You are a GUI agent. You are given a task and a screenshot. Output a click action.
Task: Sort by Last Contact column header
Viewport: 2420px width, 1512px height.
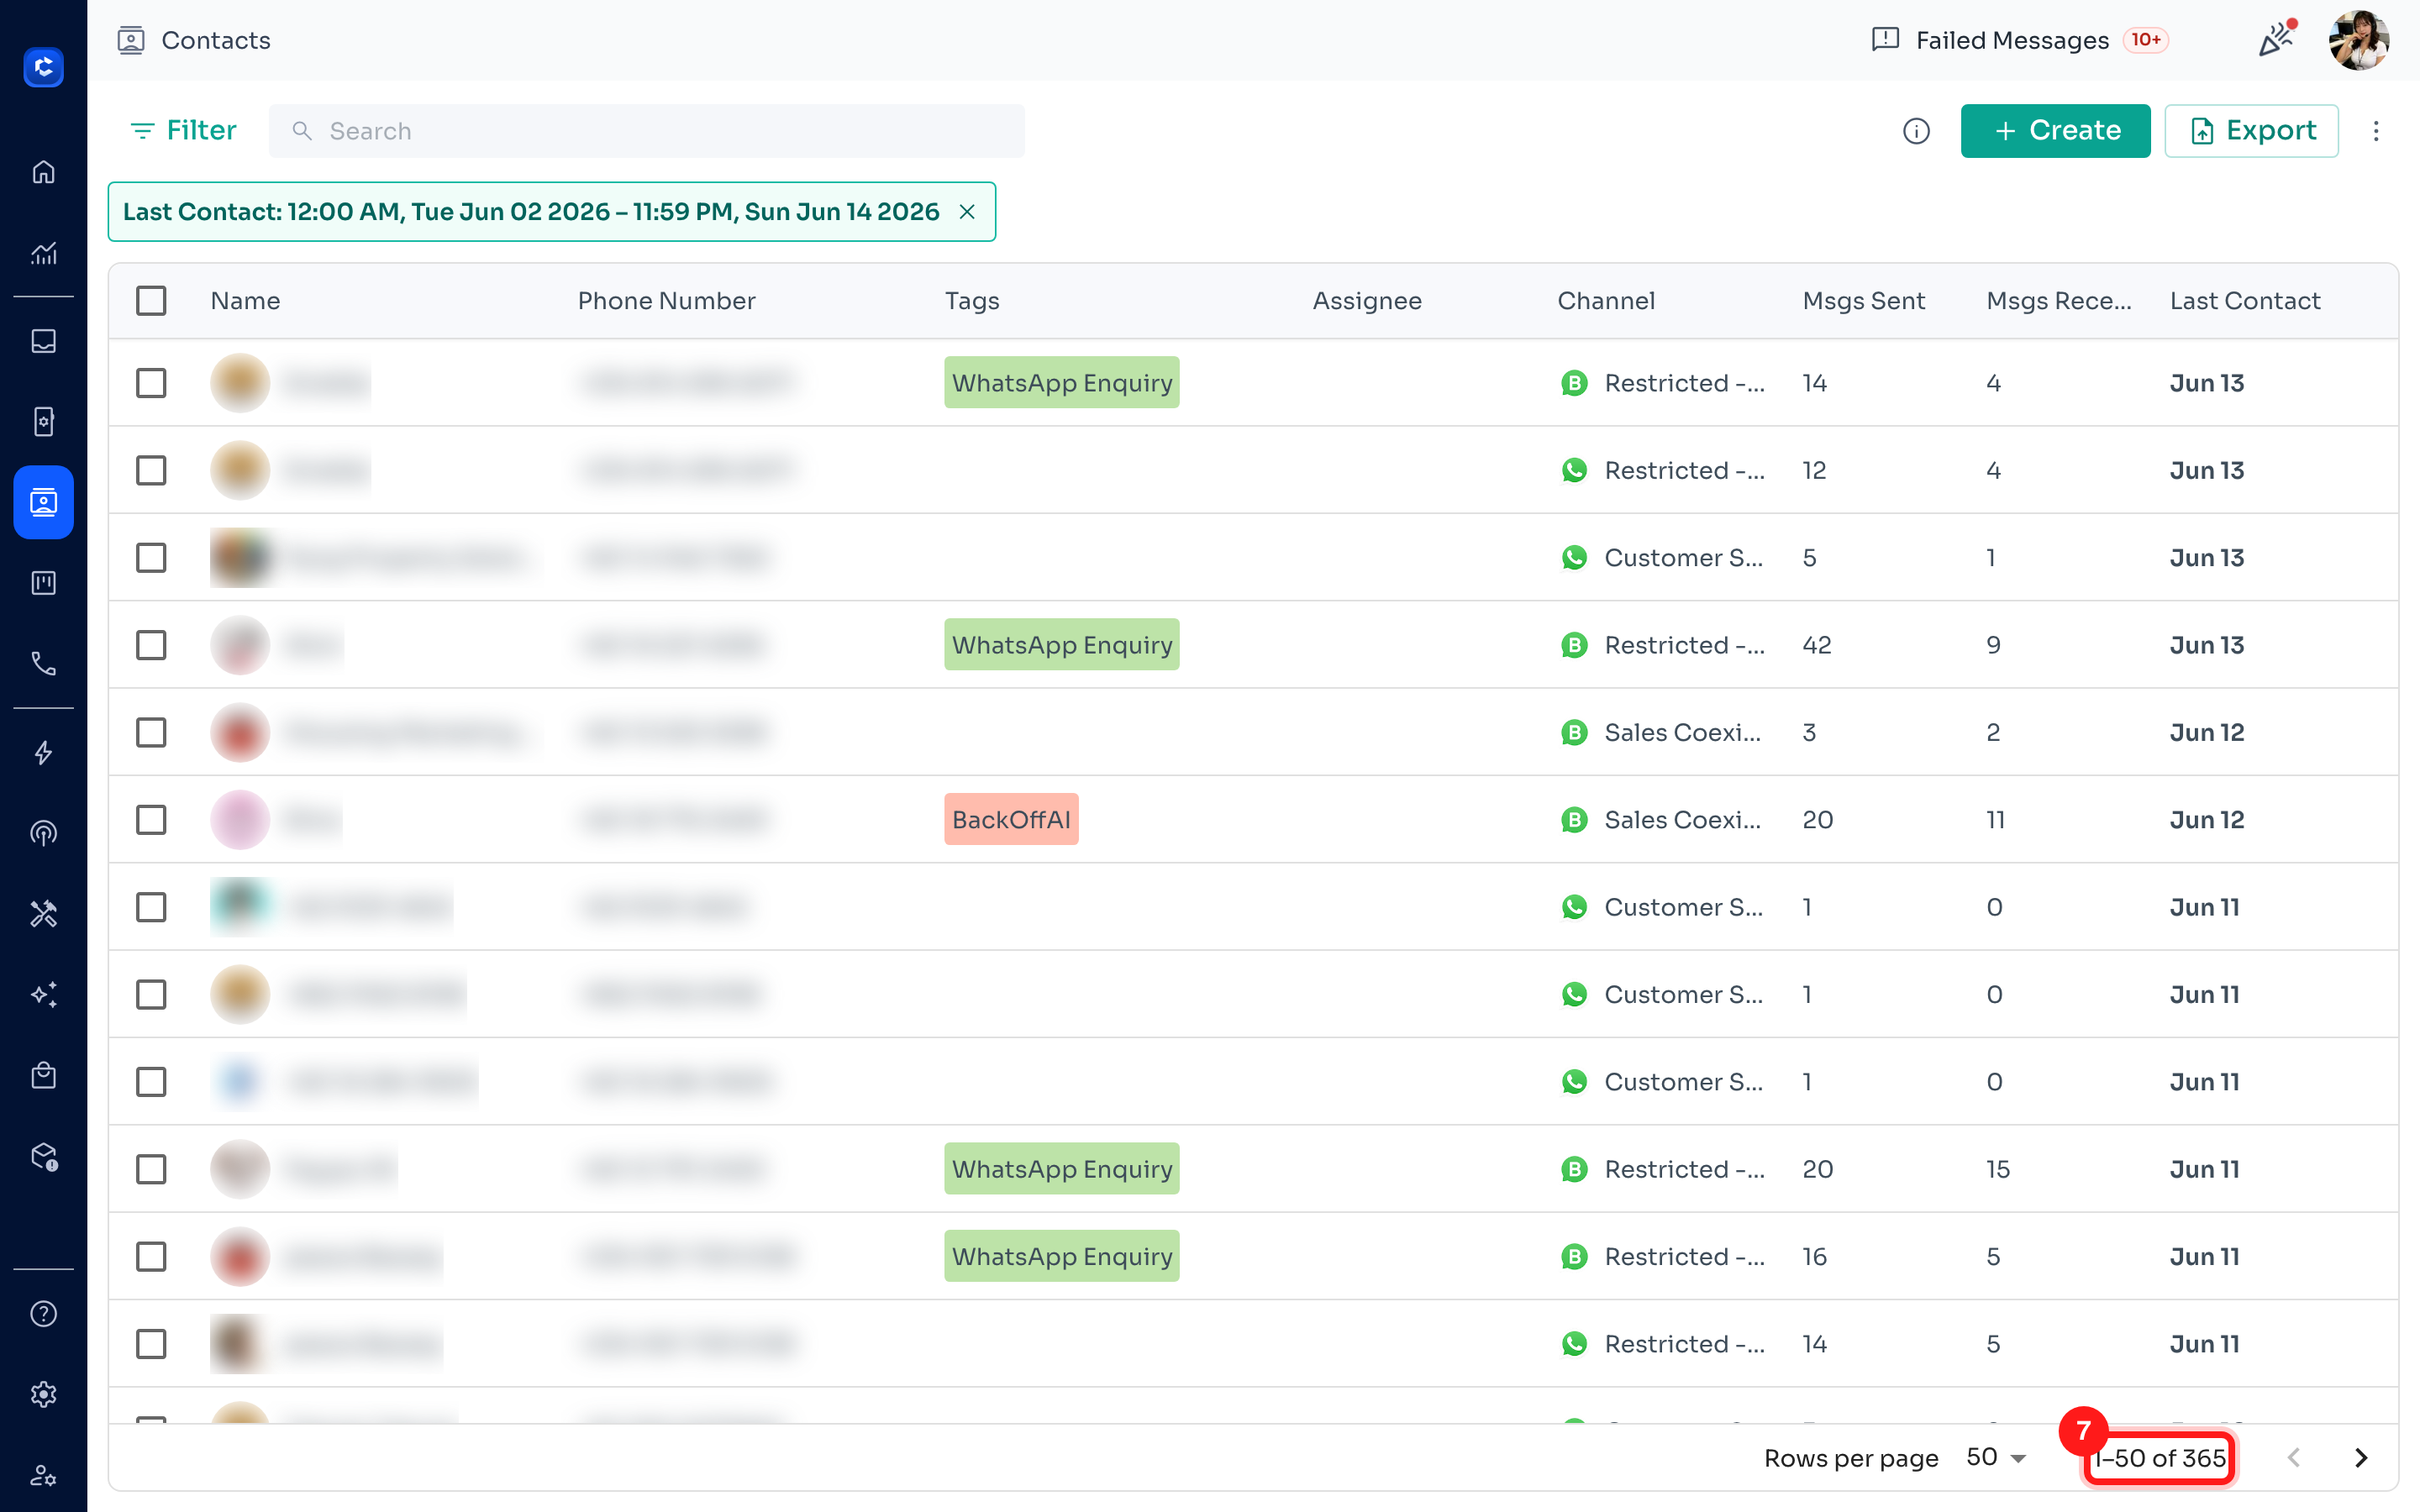(2245, 301)
